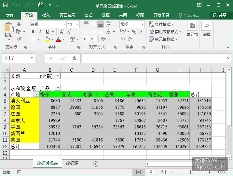Open the 文件 File tab
The width and height of the screenshot is (233, 176).
10,15
